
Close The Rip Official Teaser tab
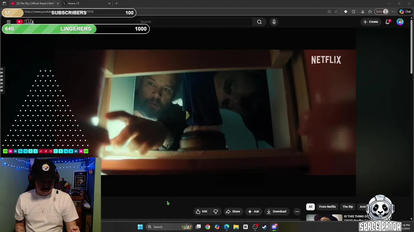(x=58, y=4)
